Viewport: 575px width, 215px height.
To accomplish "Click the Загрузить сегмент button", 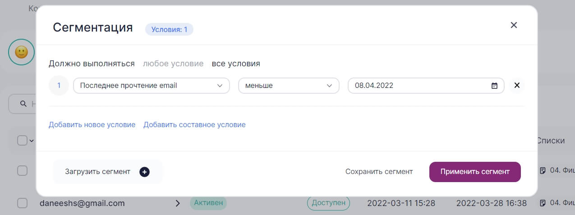I will pyautogui.click(x=107, y=172).
